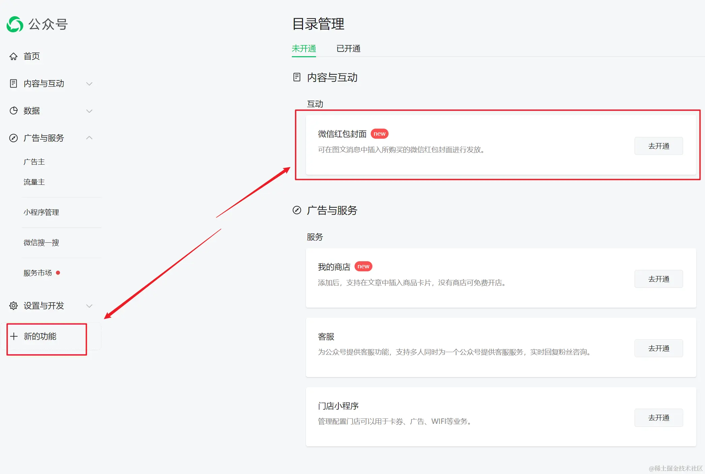Click the green 公众号 logo icon
This screenshot has height=474, width=705.
(x=15, y=24)
